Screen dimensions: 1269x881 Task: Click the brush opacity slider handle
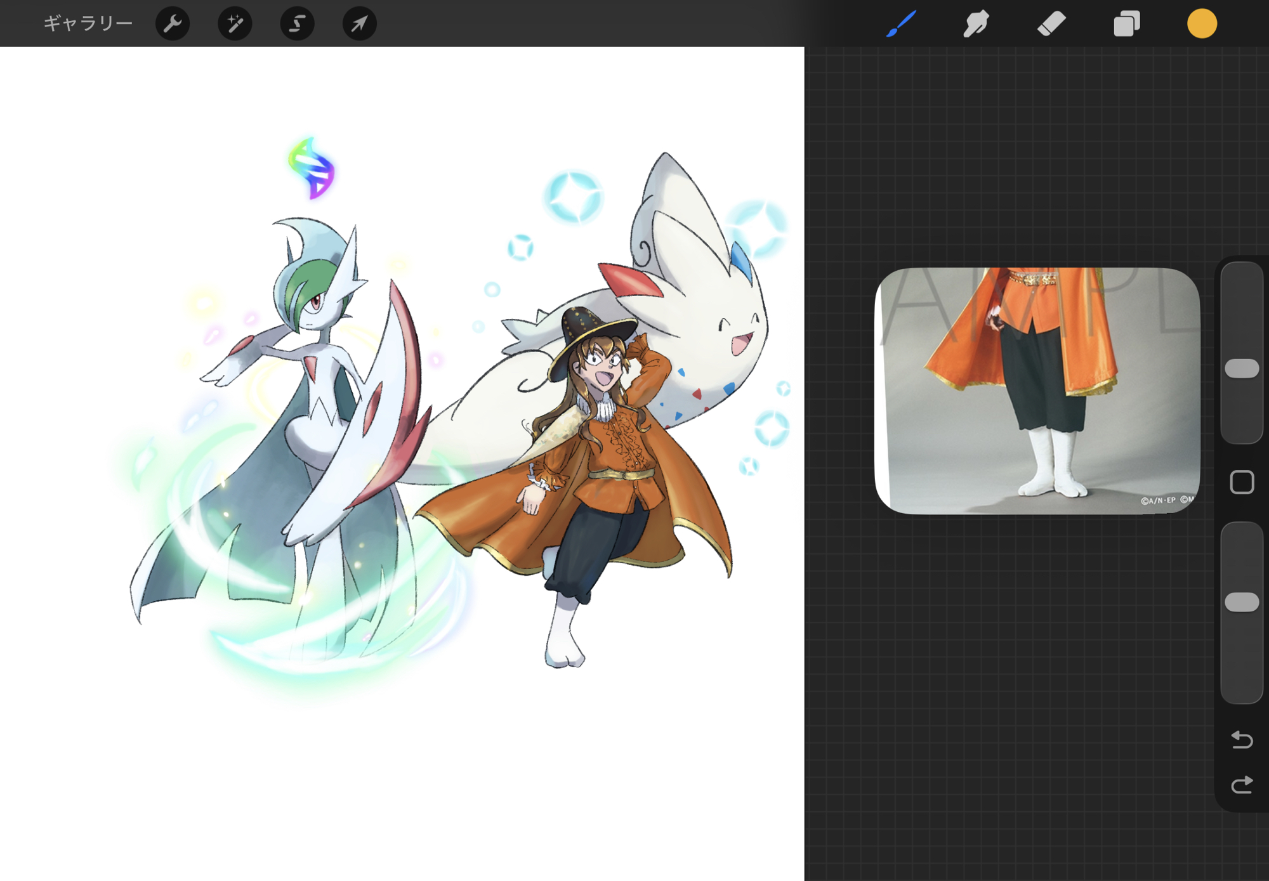1242,602
